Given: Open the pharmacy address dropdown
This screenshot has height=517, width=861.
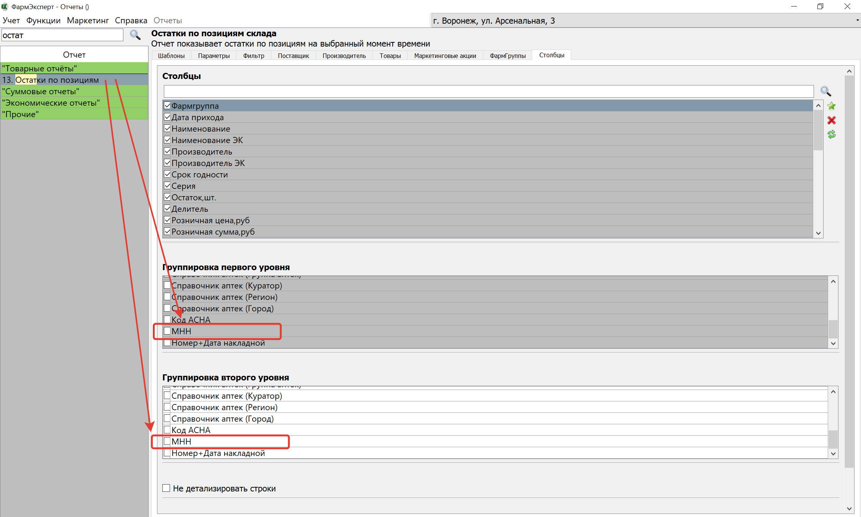Looking at the screenshot, I should point(857,21).
